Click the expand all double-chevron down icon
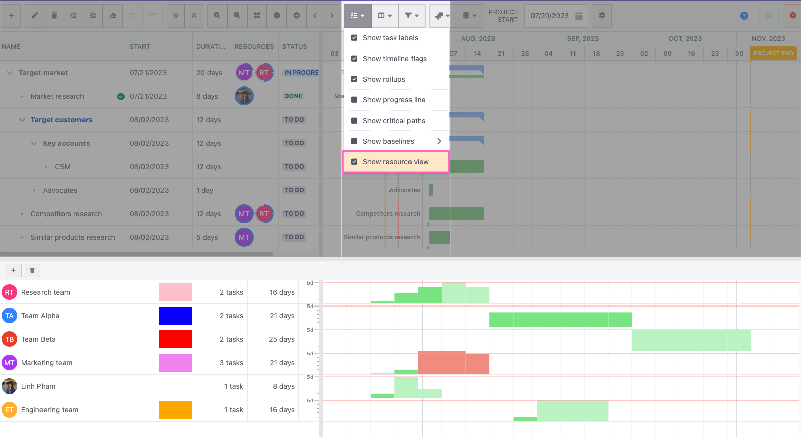This screenshot has height=437, width=801. [x=176, y=16]
